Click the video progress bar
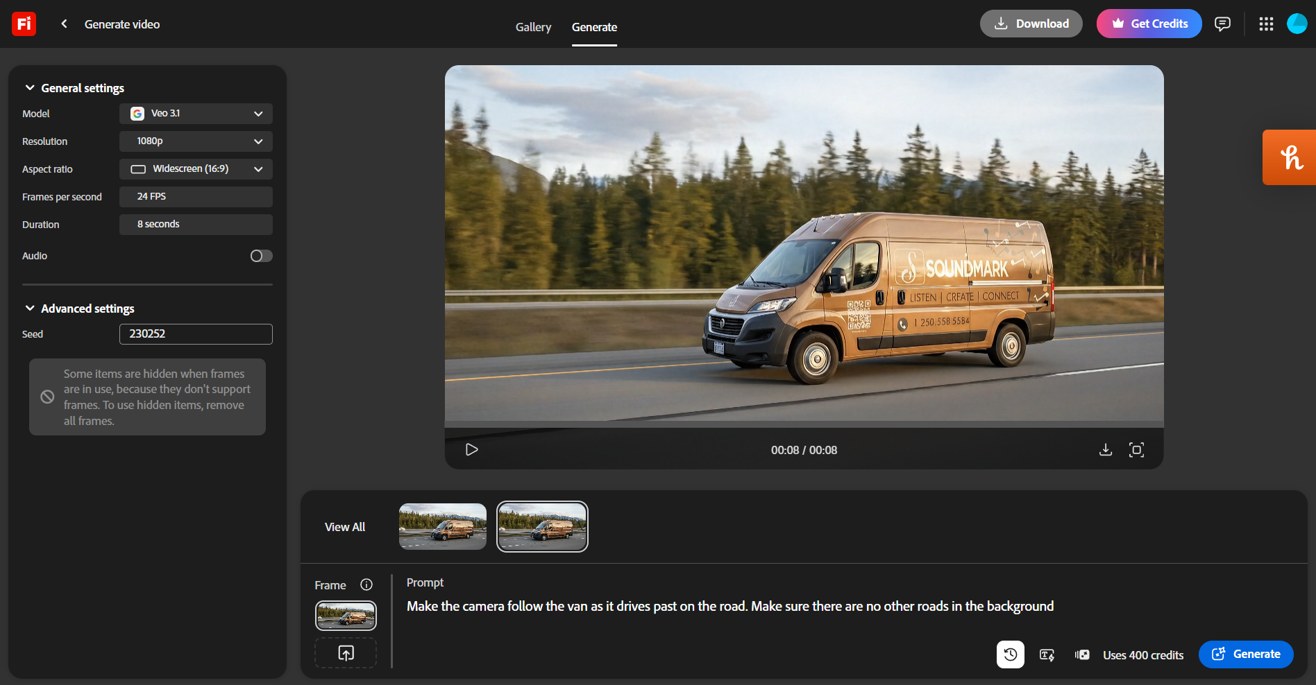Screen dimensions: 1316x685 [804, 424]
